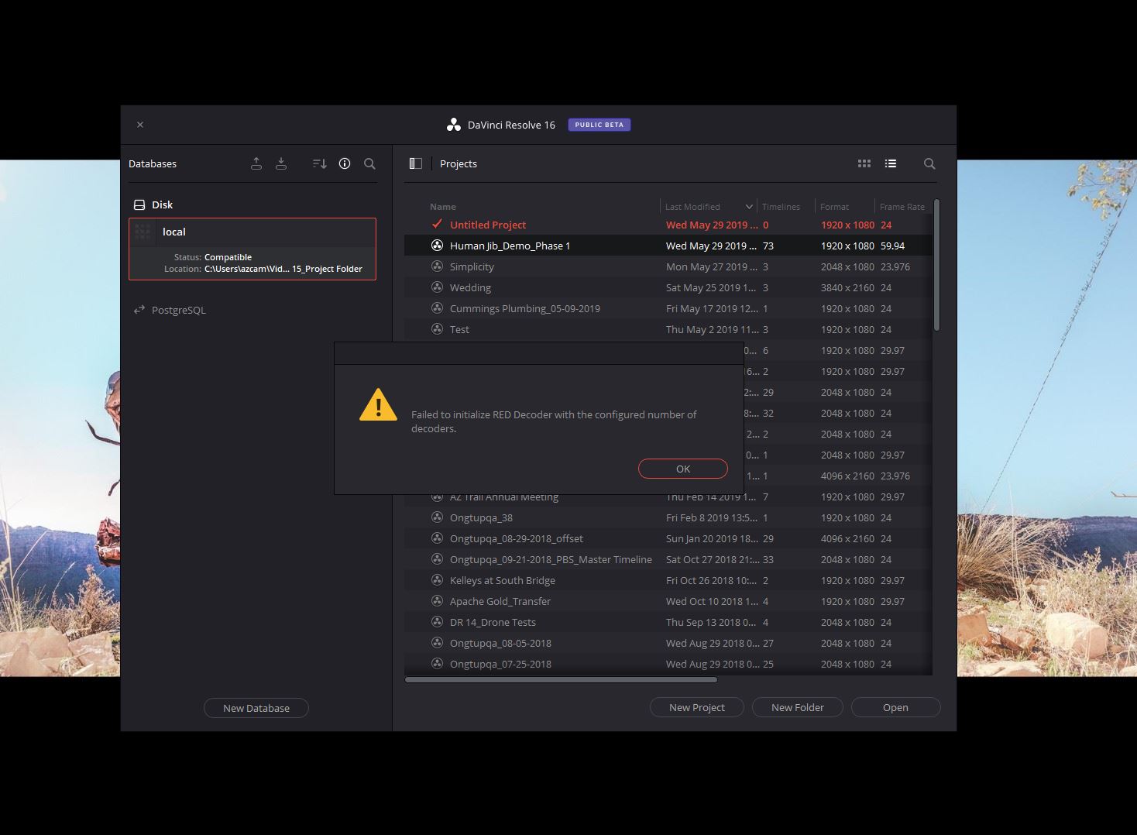This screenshot has width=1137, height=835.
Task: Search projects with magnifier icon
Action: [929, 163]
